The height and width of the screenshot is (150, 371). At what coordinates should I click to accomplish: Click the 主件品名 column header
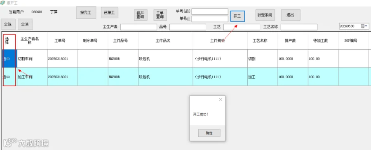(165, 41)
